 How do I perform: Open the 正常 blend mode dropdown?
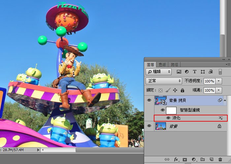[x=164, y=81]
